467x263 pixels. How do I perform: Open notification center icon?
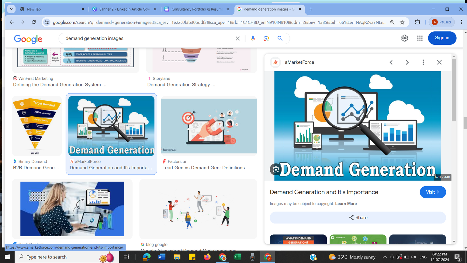458,257
